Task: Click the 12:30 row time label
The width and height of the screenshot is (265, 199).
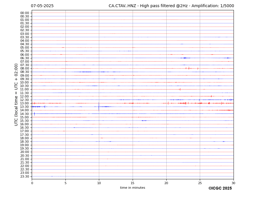Action: (x=25, y=100)
